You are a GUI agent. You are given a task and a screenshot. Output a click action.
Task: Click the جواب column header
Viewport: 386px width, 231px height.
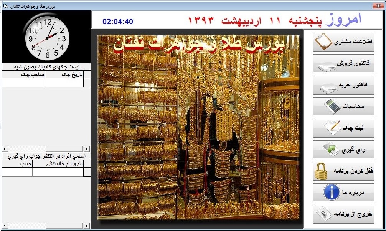point(17,164)
